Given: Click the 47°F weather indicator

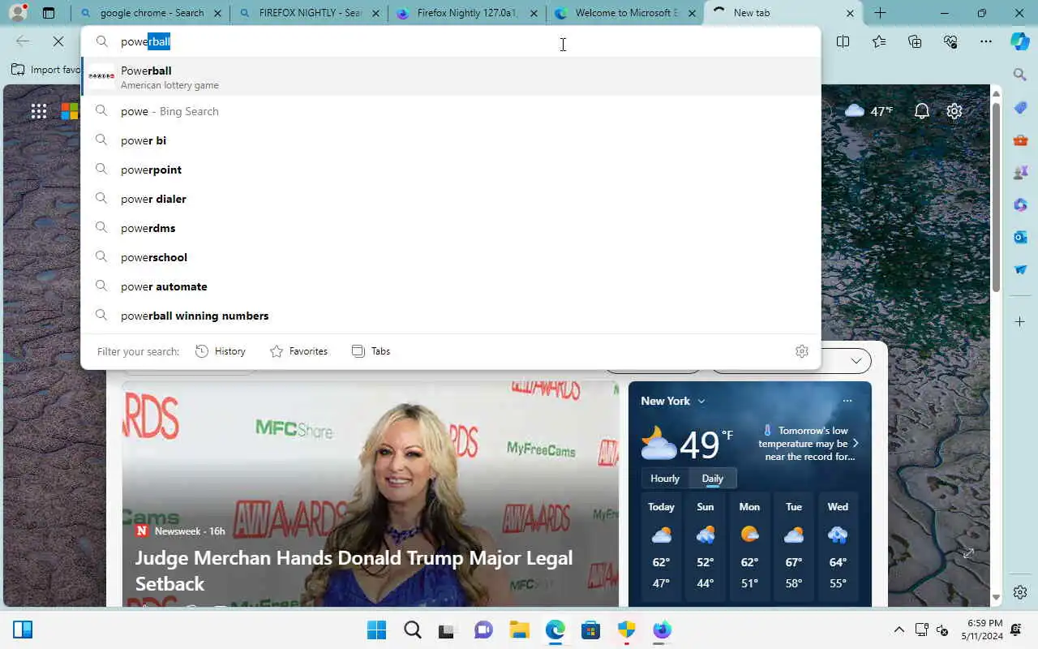Looking at the screenshot, I should tap(869, 111).
